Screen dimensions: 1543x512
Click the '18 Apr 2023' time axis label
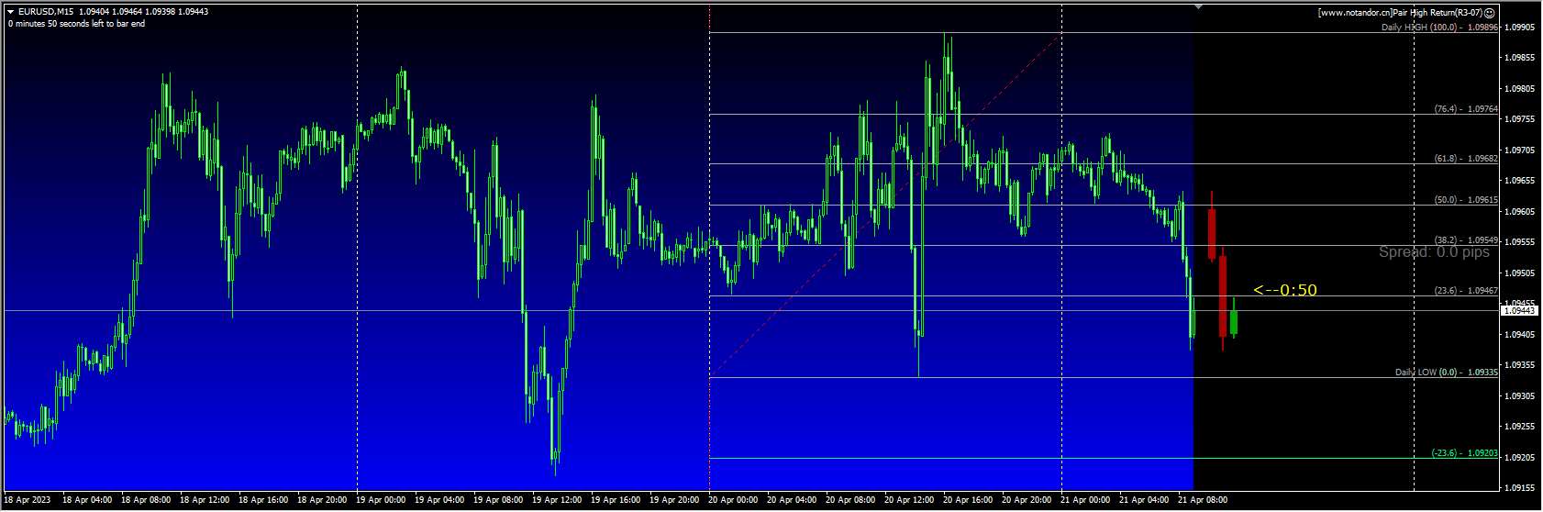(28, 500)
